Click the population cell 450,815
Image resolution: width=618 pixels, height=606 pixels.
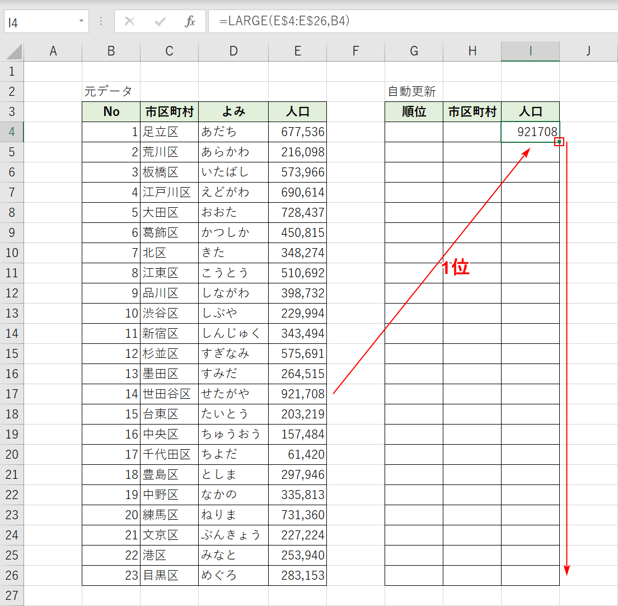[298, 232]
